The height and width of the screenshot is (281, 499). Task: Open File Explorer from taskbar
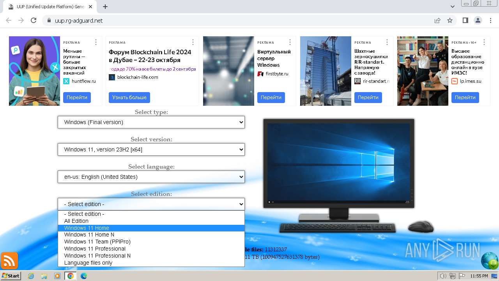(44, 276)
